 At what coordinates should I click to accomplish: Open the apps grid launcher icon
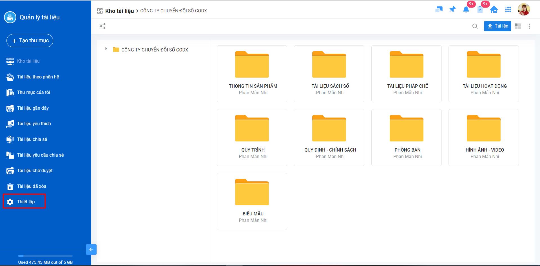508,10
